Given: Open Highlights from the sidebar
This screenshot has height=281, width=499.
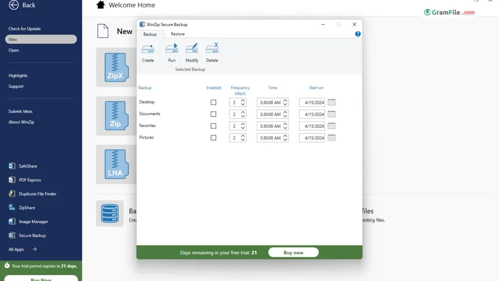Looking at the screenshot, I should 18,76.
